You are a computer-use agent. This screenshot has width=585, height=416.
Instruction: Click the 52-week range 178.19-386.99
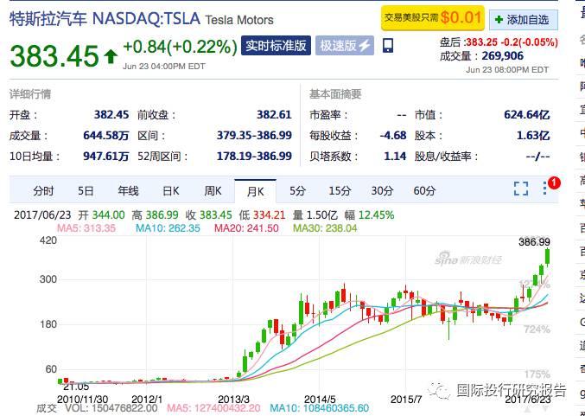click(254, 156)
